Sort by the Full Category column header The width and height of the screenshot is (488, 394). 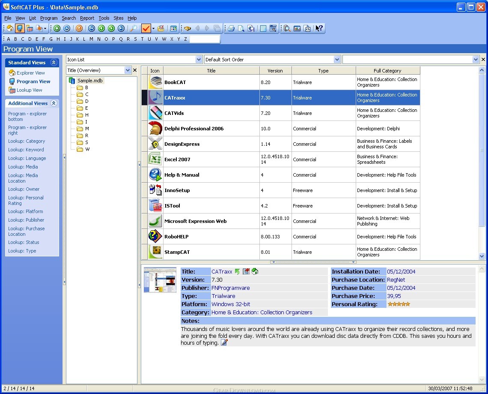(387, 71)
